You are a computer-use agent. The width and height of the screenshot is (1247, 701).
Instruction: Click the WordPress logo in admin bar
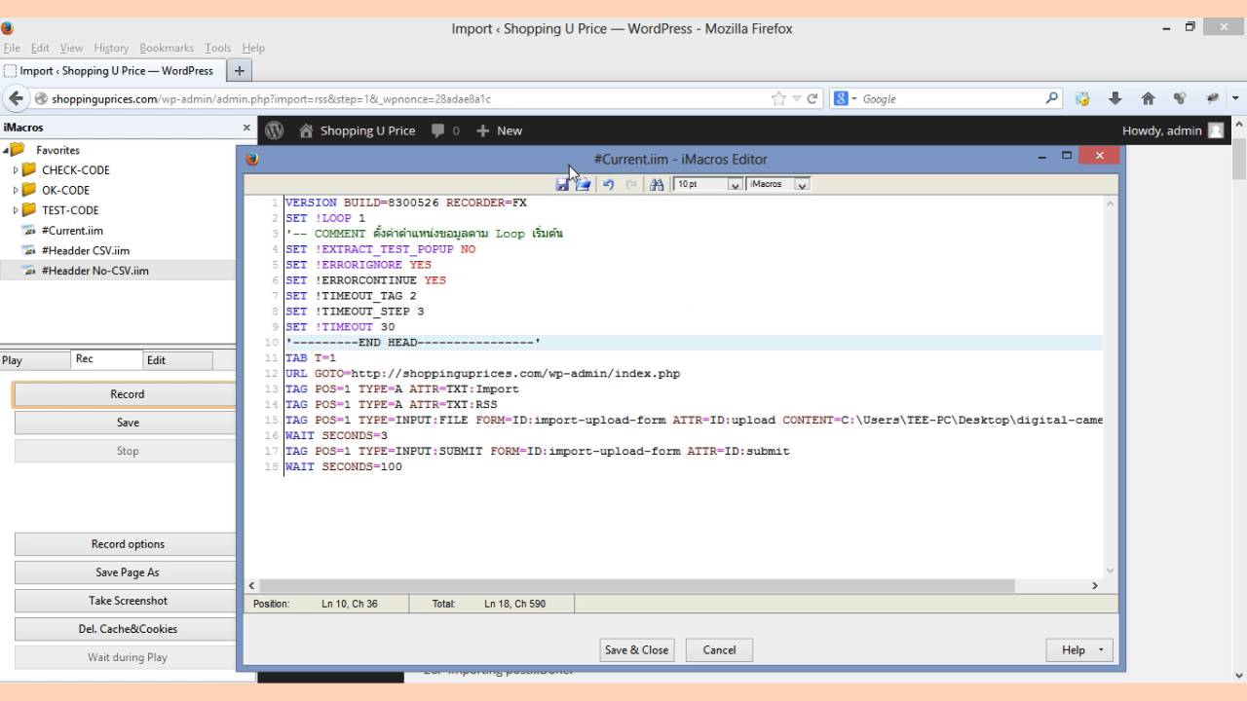point(275,130)
